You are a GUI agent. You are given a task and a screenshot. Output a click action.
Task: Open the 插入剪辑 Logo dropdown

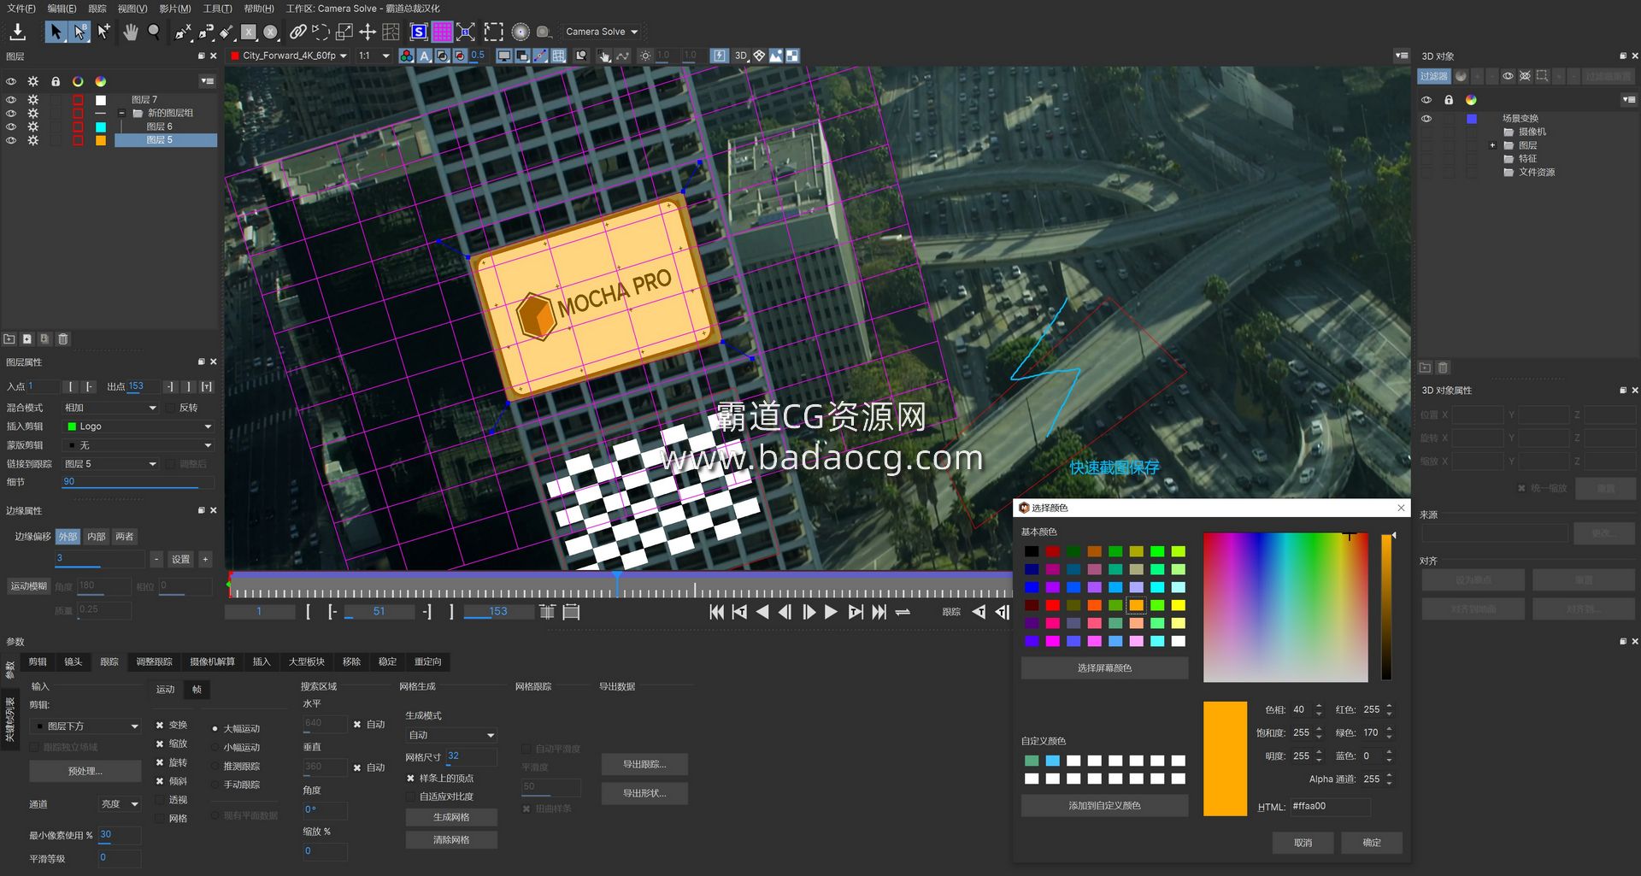pos(138,426)
